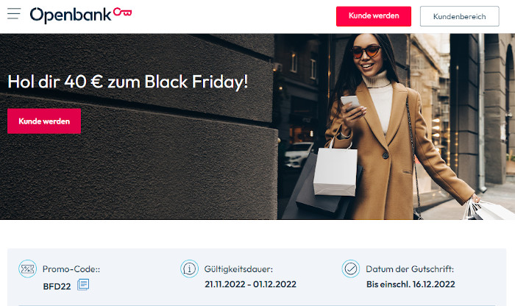Click the Datum der Gutschrift label
Screen dimensions: 515x306
click(x=410, y=269)
